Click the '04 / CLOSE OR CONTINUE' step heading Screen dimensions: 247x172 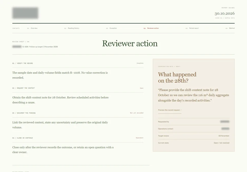click(23, 138)
